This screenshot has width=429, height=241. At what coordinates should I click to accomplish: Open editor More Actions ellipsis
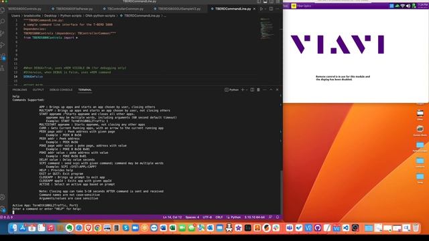click(x=278, y=9)
